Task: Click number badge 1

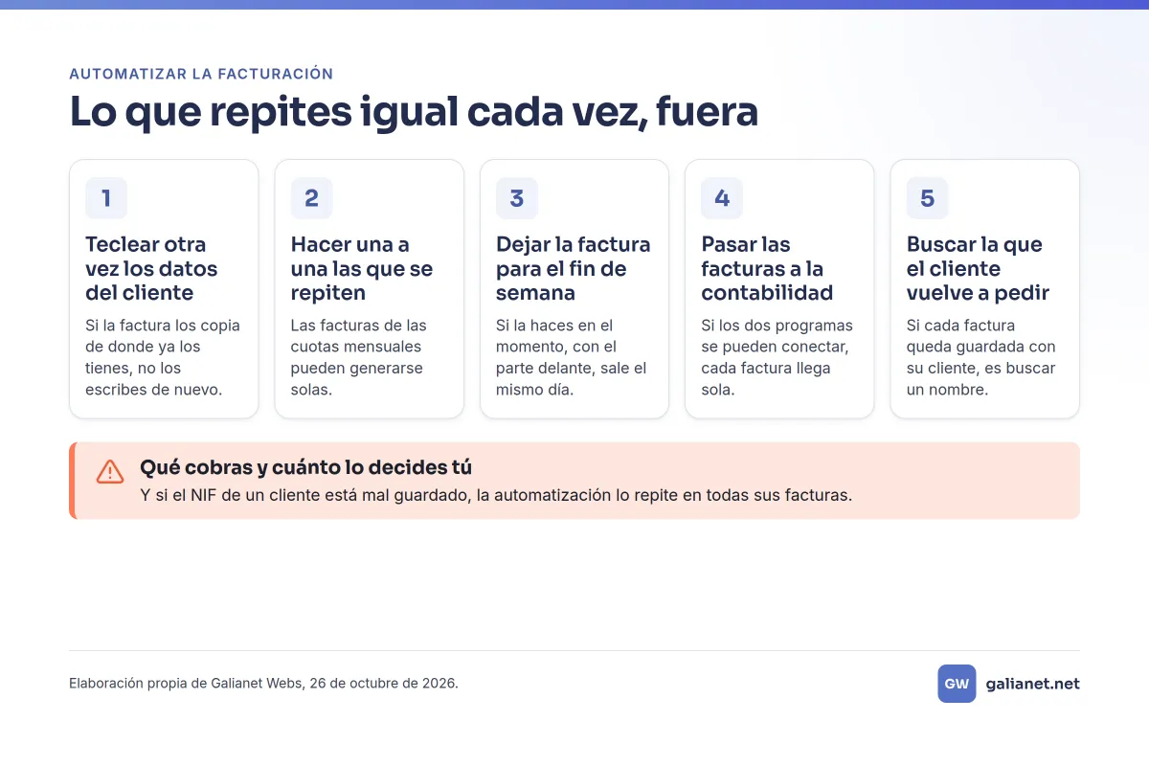Action: coord(106,198)
